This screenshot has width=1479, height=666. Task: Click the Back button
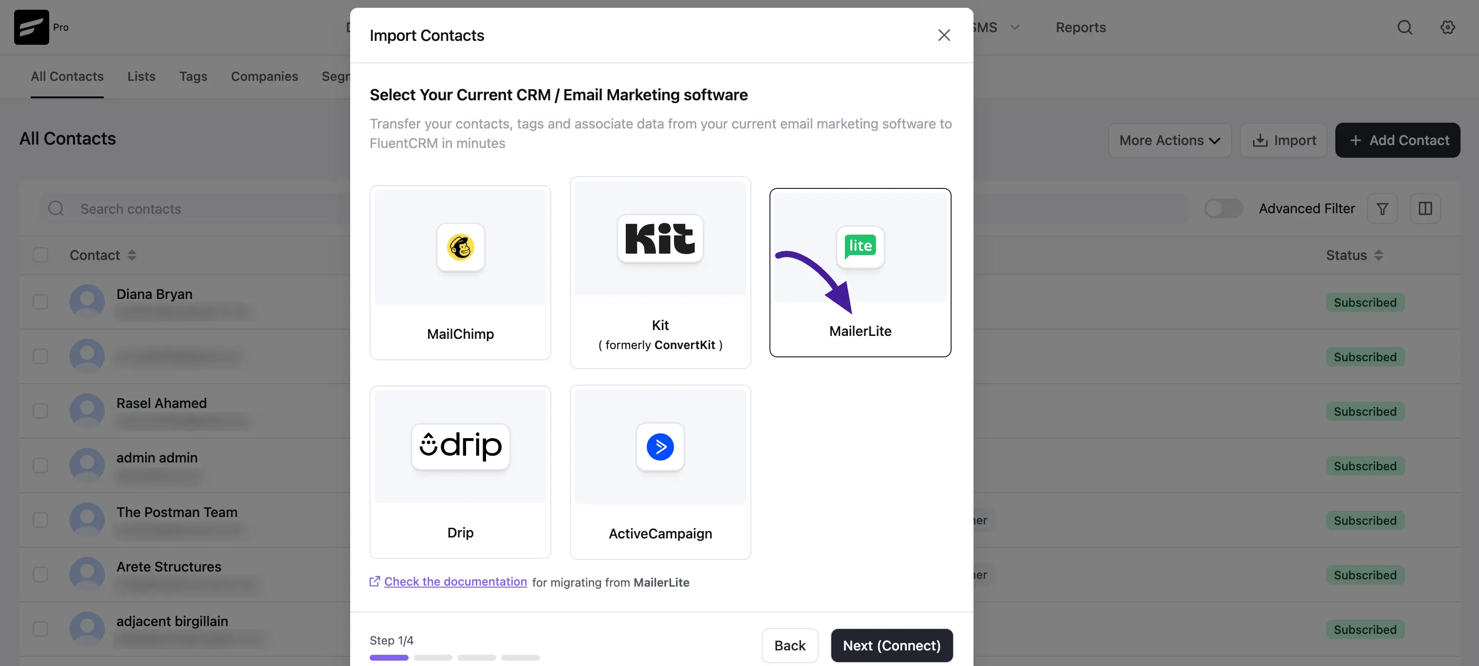tap(789, 646)
